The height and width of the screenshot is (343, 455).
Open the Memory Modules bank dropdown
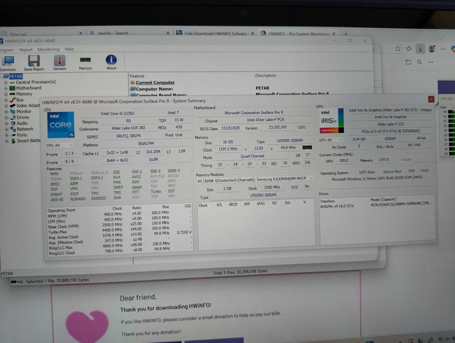pos(255,179)
